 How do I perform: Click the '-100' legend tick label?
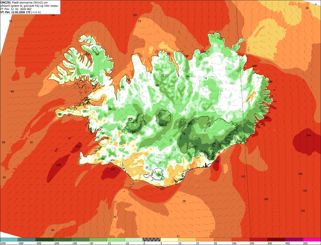coord(74,243)
